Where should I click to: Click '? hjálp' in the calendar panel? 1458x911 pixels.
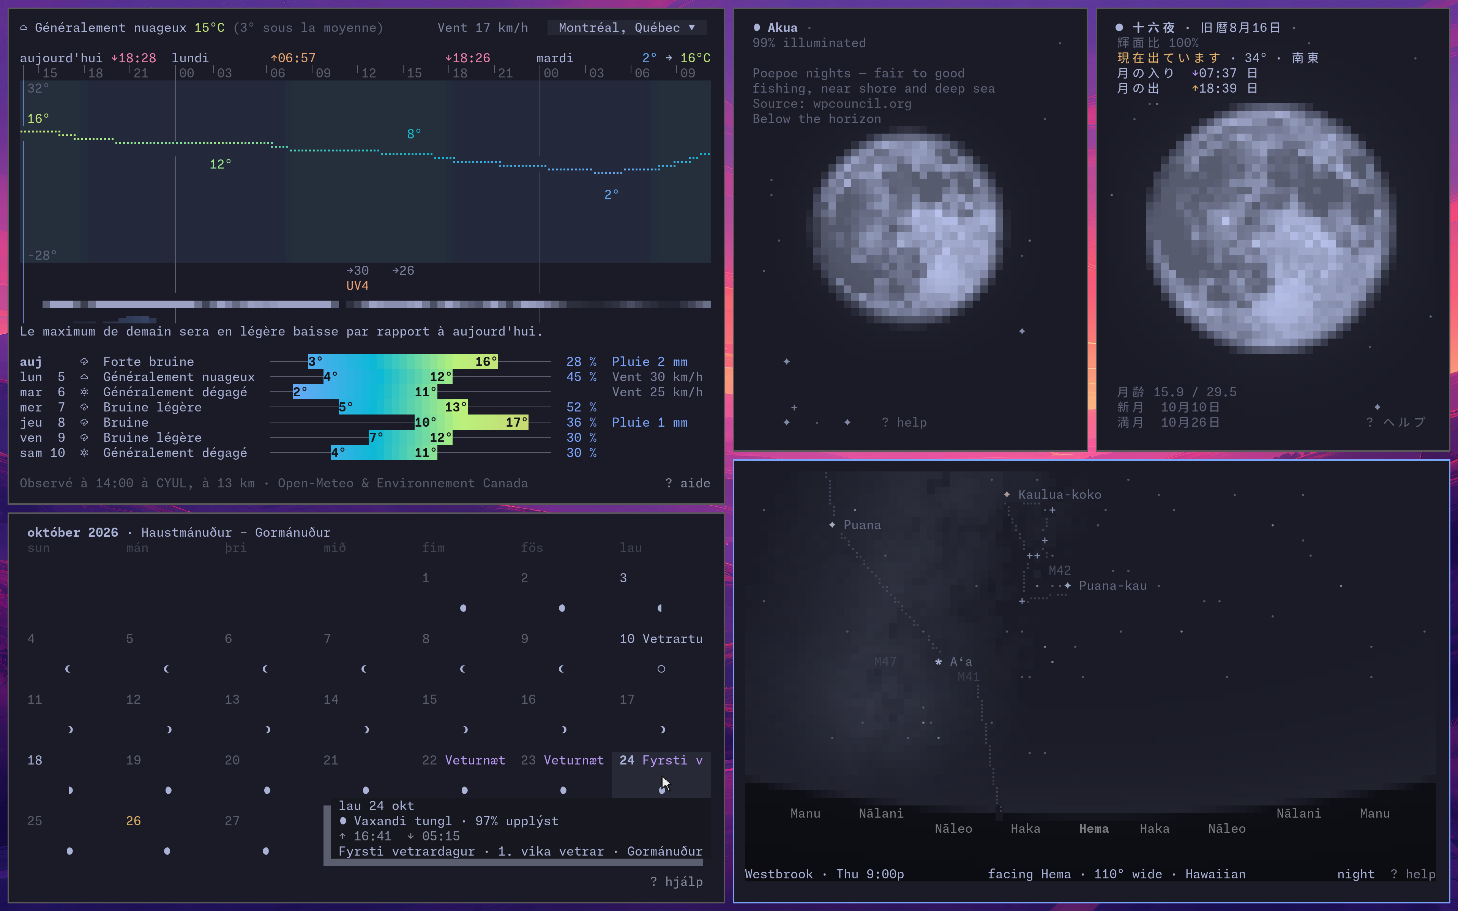tap(676, 881)
